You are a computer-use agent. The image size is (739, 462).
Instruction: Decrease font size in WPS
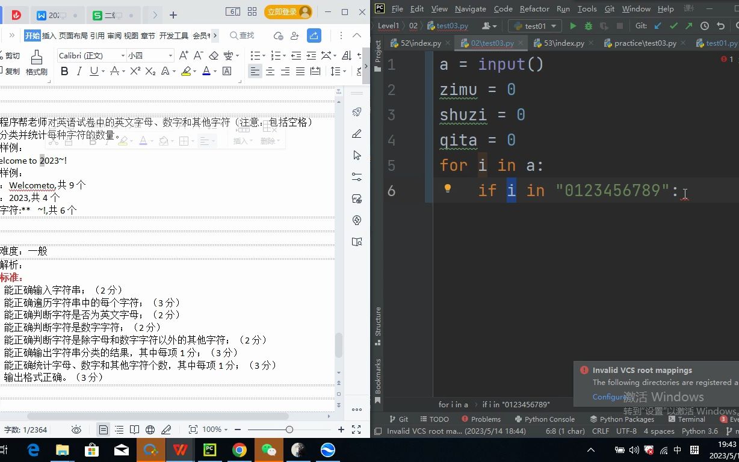tap(199, 55)
